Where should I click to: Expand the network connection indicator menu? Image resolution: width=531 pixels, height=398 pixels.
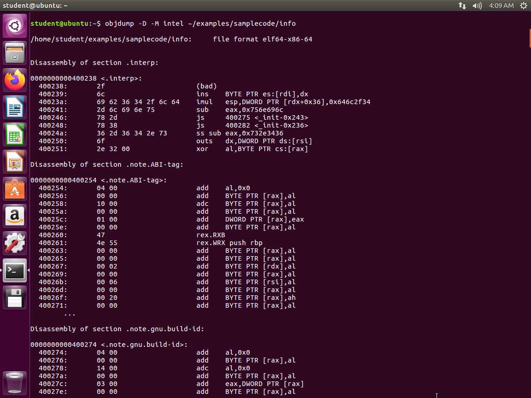point(462,6)
